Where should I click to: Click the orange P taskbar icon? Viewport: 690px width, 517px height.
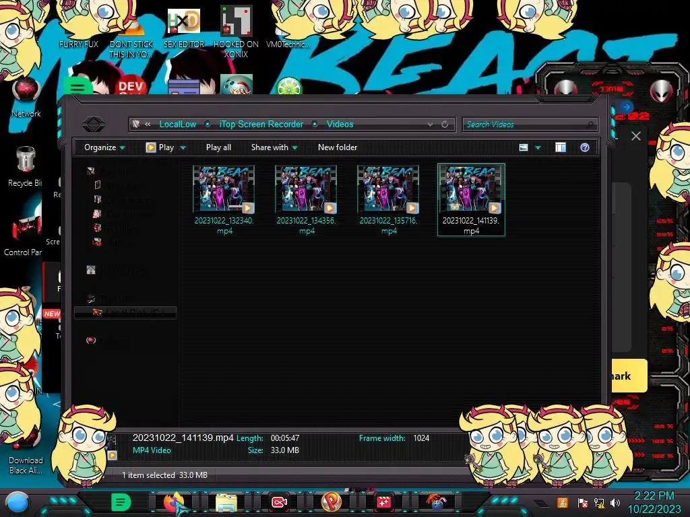pos(332,502)
